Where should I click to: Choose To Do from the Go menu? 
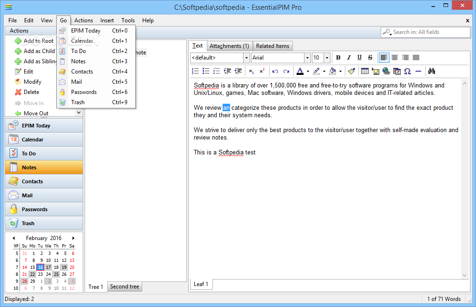coord(96,51)
